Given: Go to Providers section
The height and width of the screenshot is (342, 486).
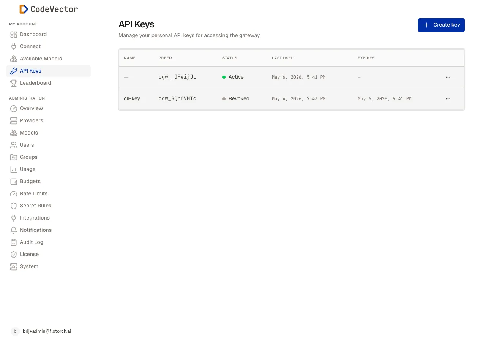Looking at the screenshot, I should click(49, 121).
